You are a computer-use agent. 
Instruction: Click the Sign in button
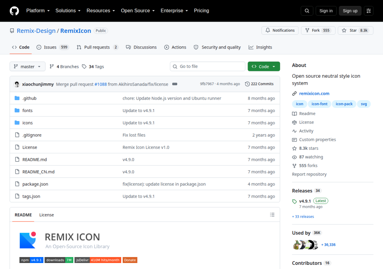[326, 11]
